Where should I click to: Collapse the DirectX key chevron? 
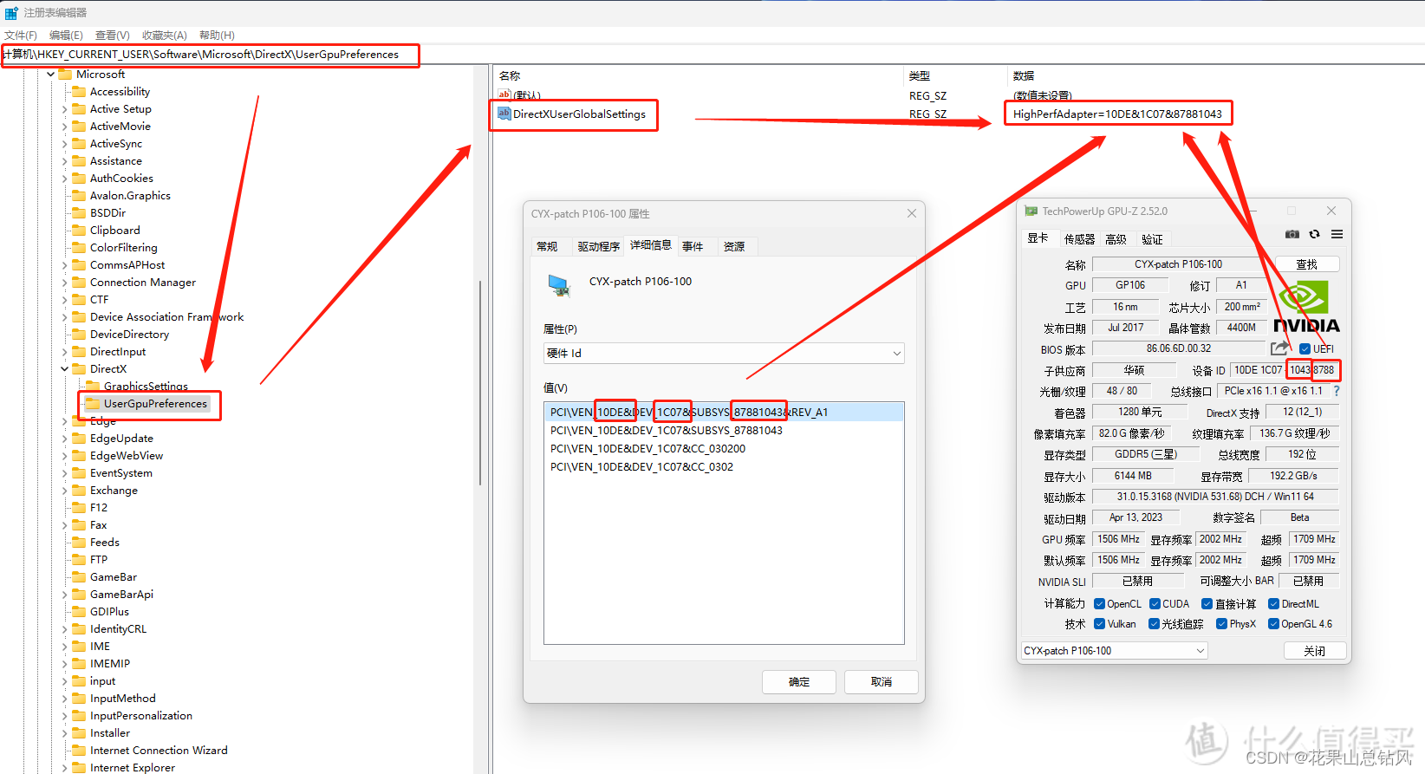[64, 369]
